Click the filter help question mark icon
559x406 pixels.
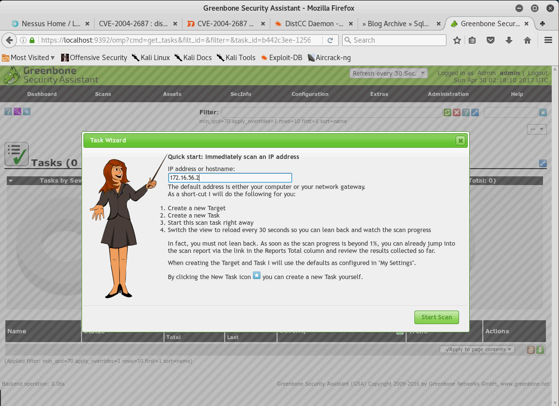tap(465, 112)
